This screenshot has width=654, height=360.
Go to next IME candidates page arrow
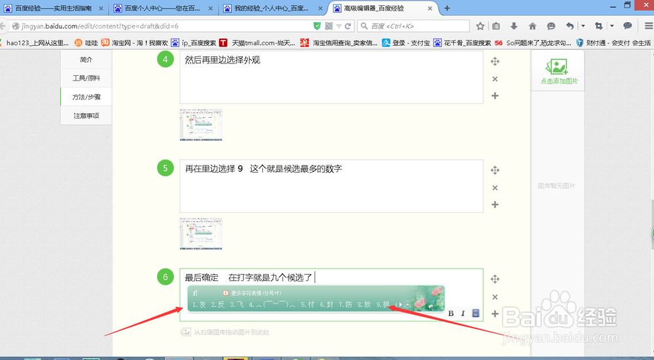click(401, 304)
